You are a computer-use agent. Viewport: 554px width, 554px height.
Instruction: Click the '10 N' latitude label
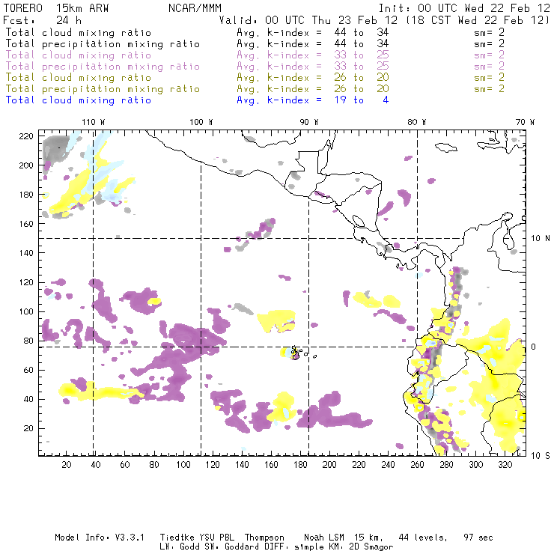coord(541,239)
